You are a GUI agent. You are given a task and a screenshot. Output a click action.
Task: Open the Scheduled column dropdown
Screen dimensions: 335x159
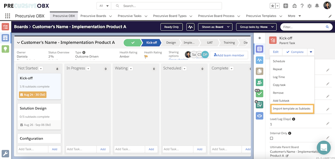(185, 69)
